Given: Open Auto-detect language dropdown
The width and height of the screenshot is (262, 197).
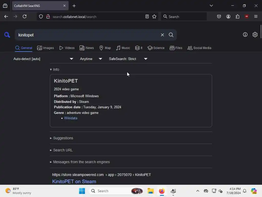Looking at the screenshot, I should click(x=43, y=59).
